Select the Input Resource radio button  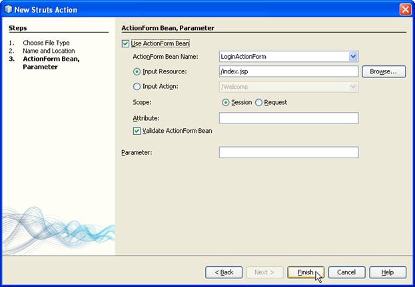[x=137, y=71]
